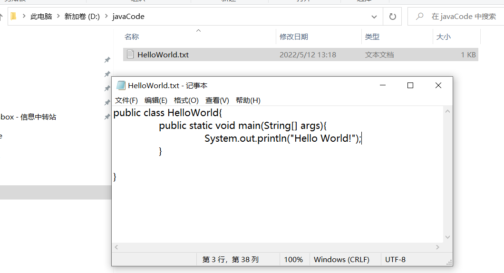The width and height of the screenshot is (504, 273).
Task: Click the 1 KB size cell
Action: point(468,55)
